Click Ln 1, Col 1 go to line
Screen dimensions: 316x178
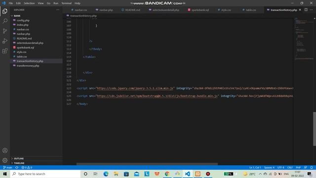click(255, 168)
